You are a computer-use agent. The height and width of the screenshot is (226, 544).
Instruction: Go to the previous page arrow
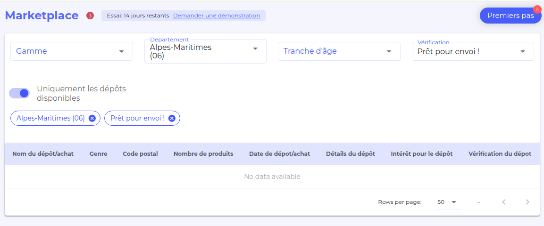(504, 202)
